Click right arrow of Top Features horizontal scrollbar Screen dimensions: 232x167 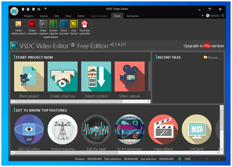(218, 153)
